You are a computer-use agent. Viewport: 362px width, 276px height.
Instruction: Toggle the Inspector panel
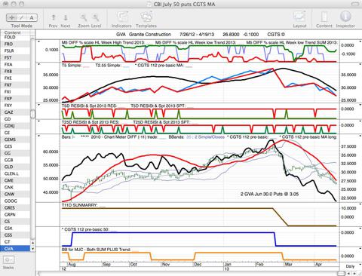pos(345,17)
